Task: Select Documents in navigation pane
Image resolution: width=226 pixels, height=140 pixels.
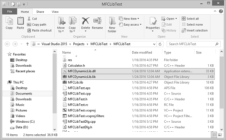Action: (27, 94)
